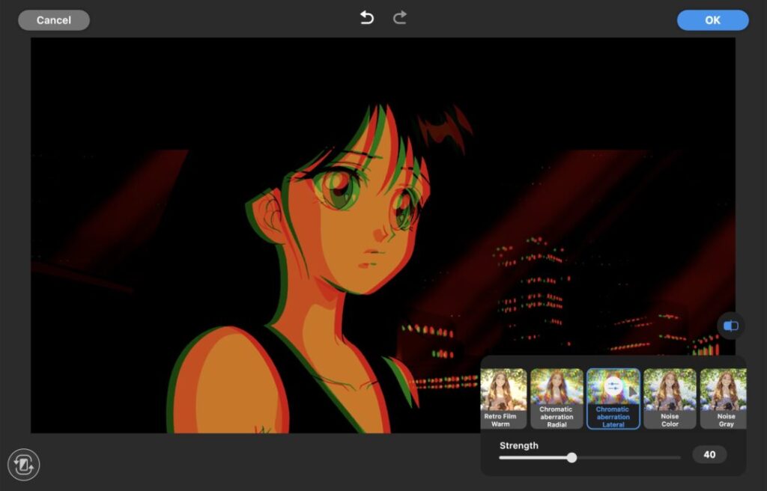Viewport: 767px width, 491px height.
Task: Click the Strength label text
Action: coord(519,445)
